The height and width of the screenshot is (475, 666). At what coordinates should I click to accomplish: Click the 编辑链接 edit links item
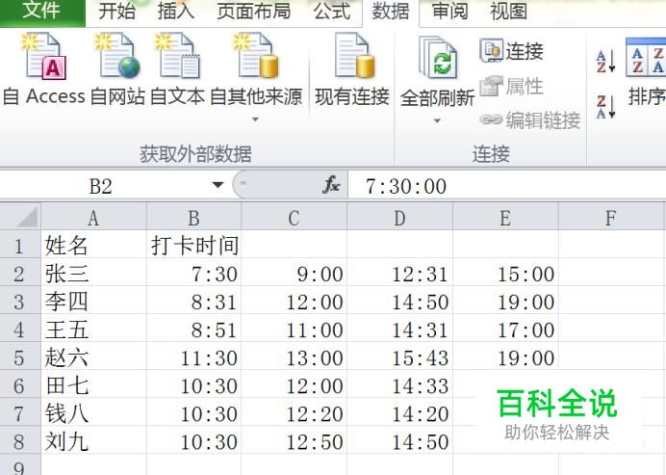[530, 120]
